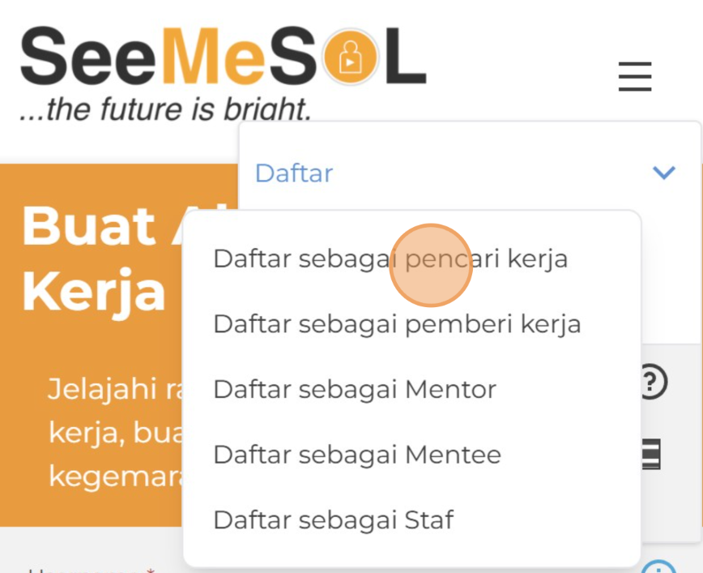Collapse the Daftar chevron arrow
The image size is (703, 573).
point(663,173)
